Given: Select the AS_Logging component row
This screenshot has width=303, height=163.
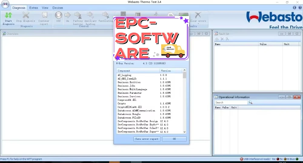Looking at the screenshot, I should pyautogui.click(x=149, y=75).
